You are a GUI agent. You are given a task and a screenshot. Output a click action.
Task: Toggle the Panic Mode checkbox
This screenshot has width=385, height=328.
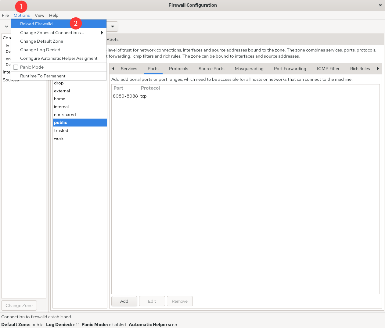pos(16,67)
